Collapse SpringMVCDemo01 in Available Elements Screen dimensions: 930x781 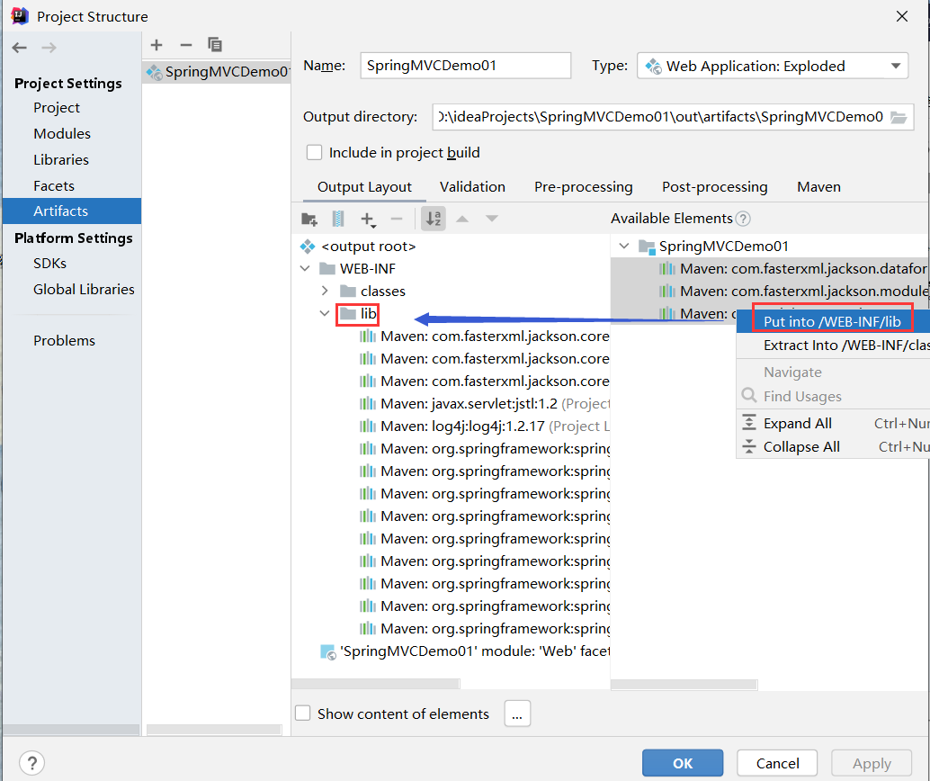coord(624,246)
